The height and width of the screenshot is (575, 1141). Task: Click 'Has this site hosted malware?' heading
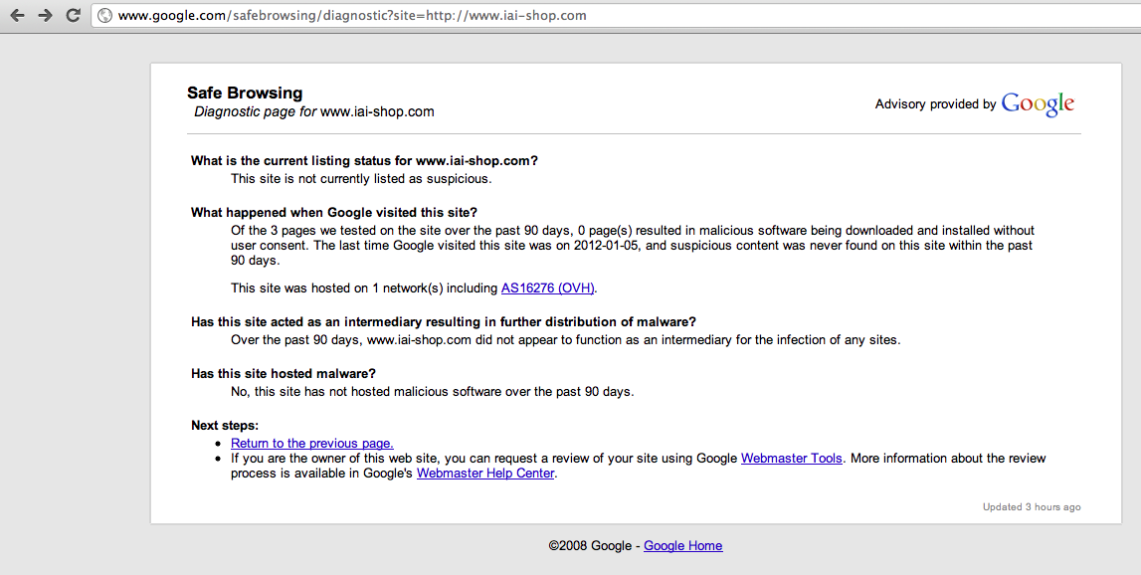pyautogui.click(x=284, y=373)
